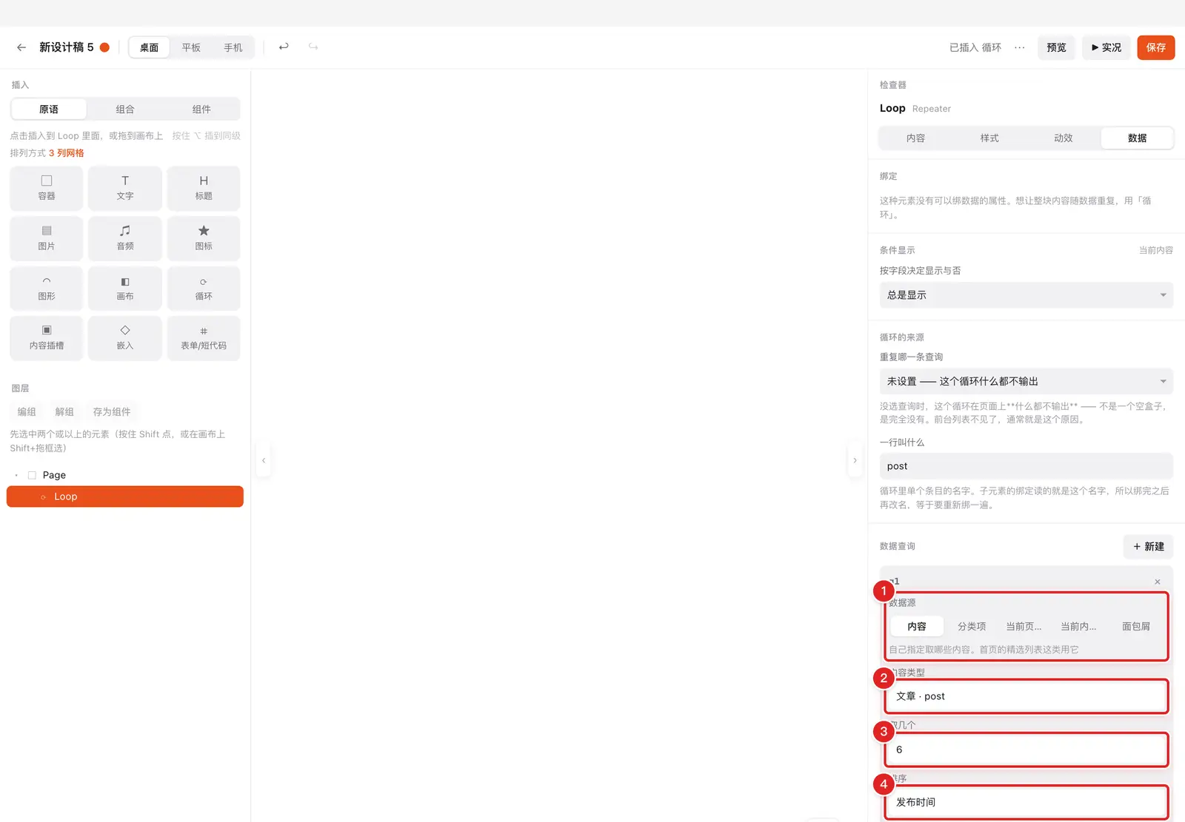1185x822 pixels.
Task: Switch viewport to 平板 tablet
Action: (x=191, y=47)
